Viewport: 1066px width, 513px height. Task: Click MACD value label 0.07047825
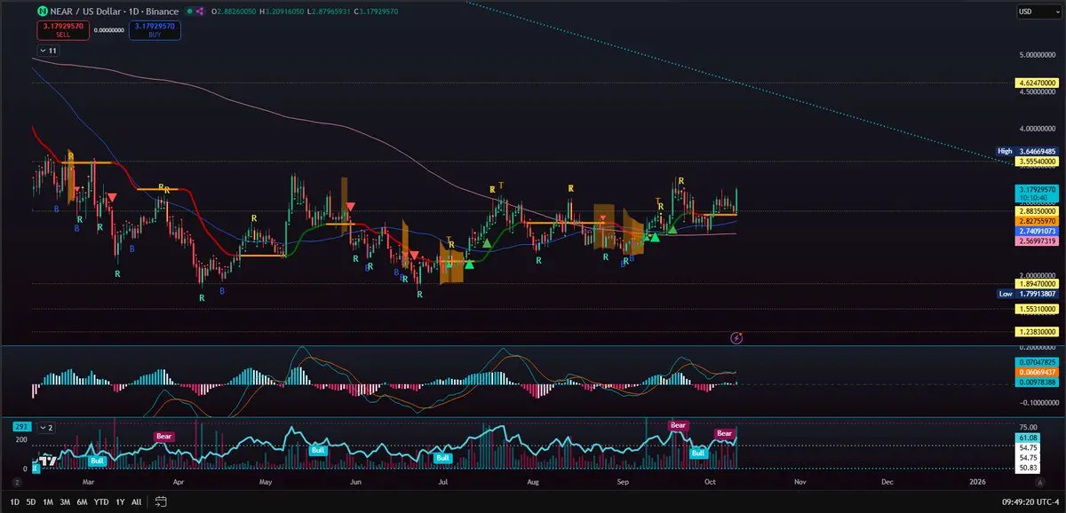(1036, 362)
